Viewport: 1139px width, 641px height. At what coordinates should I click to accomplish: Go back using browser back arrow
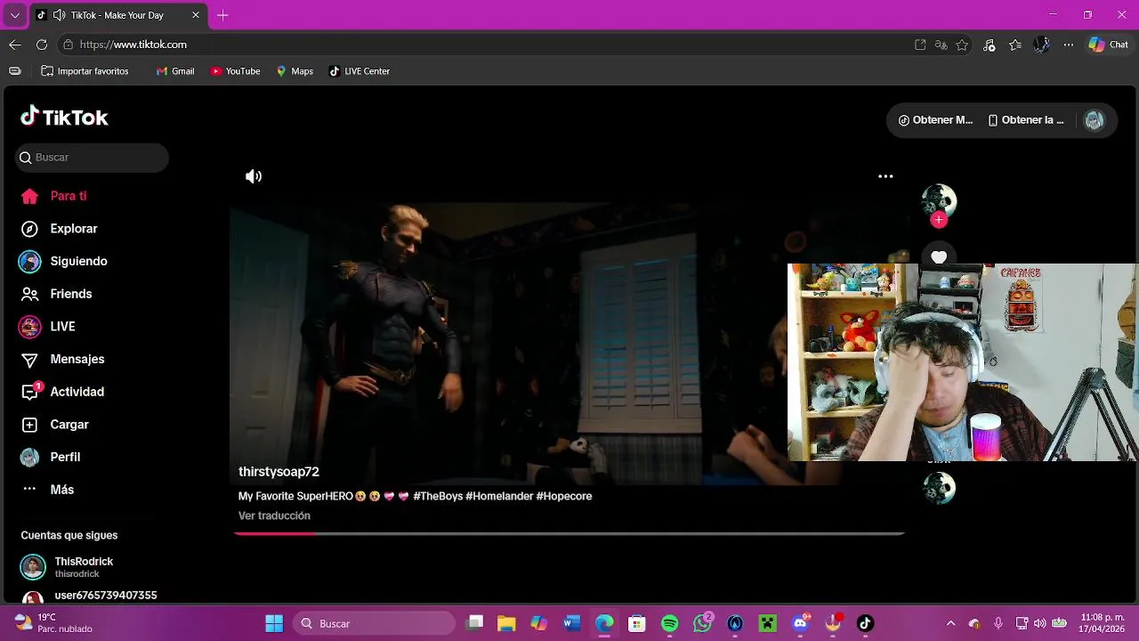click(15, 45)
